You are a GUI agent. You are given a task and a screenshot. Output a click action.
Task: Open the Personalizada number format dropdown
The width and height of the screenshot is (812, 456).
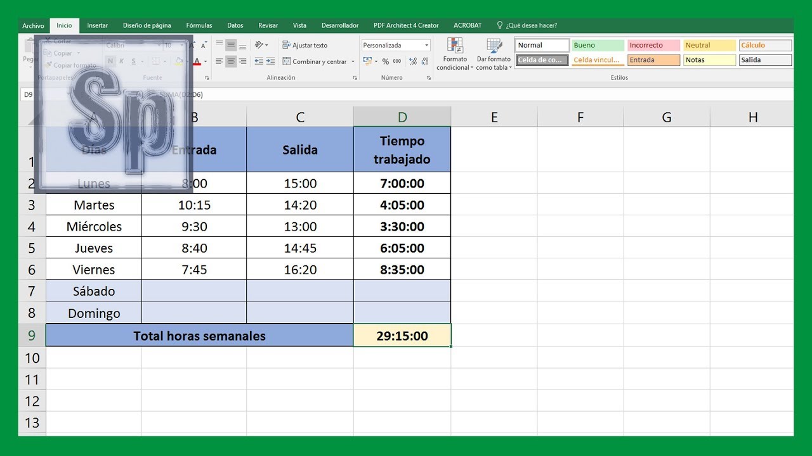point(427,46)
